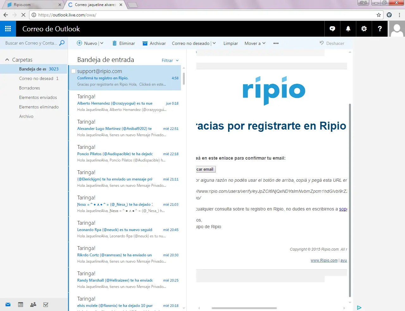View site information icon in address bar

click(34, 15)
